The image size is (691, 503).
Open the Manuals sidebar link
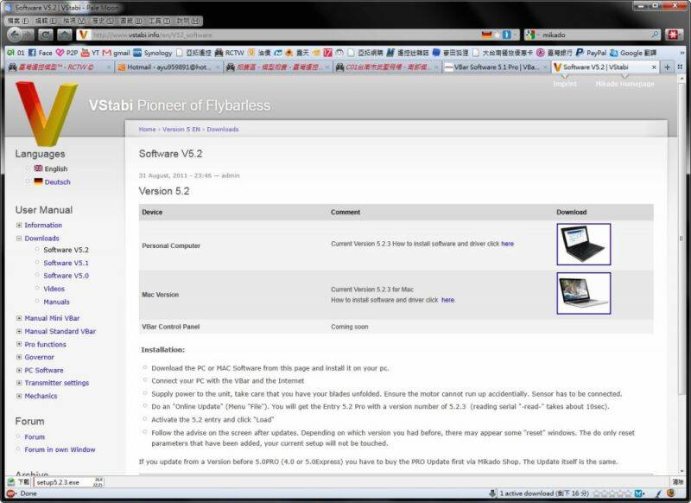[56, 302]
